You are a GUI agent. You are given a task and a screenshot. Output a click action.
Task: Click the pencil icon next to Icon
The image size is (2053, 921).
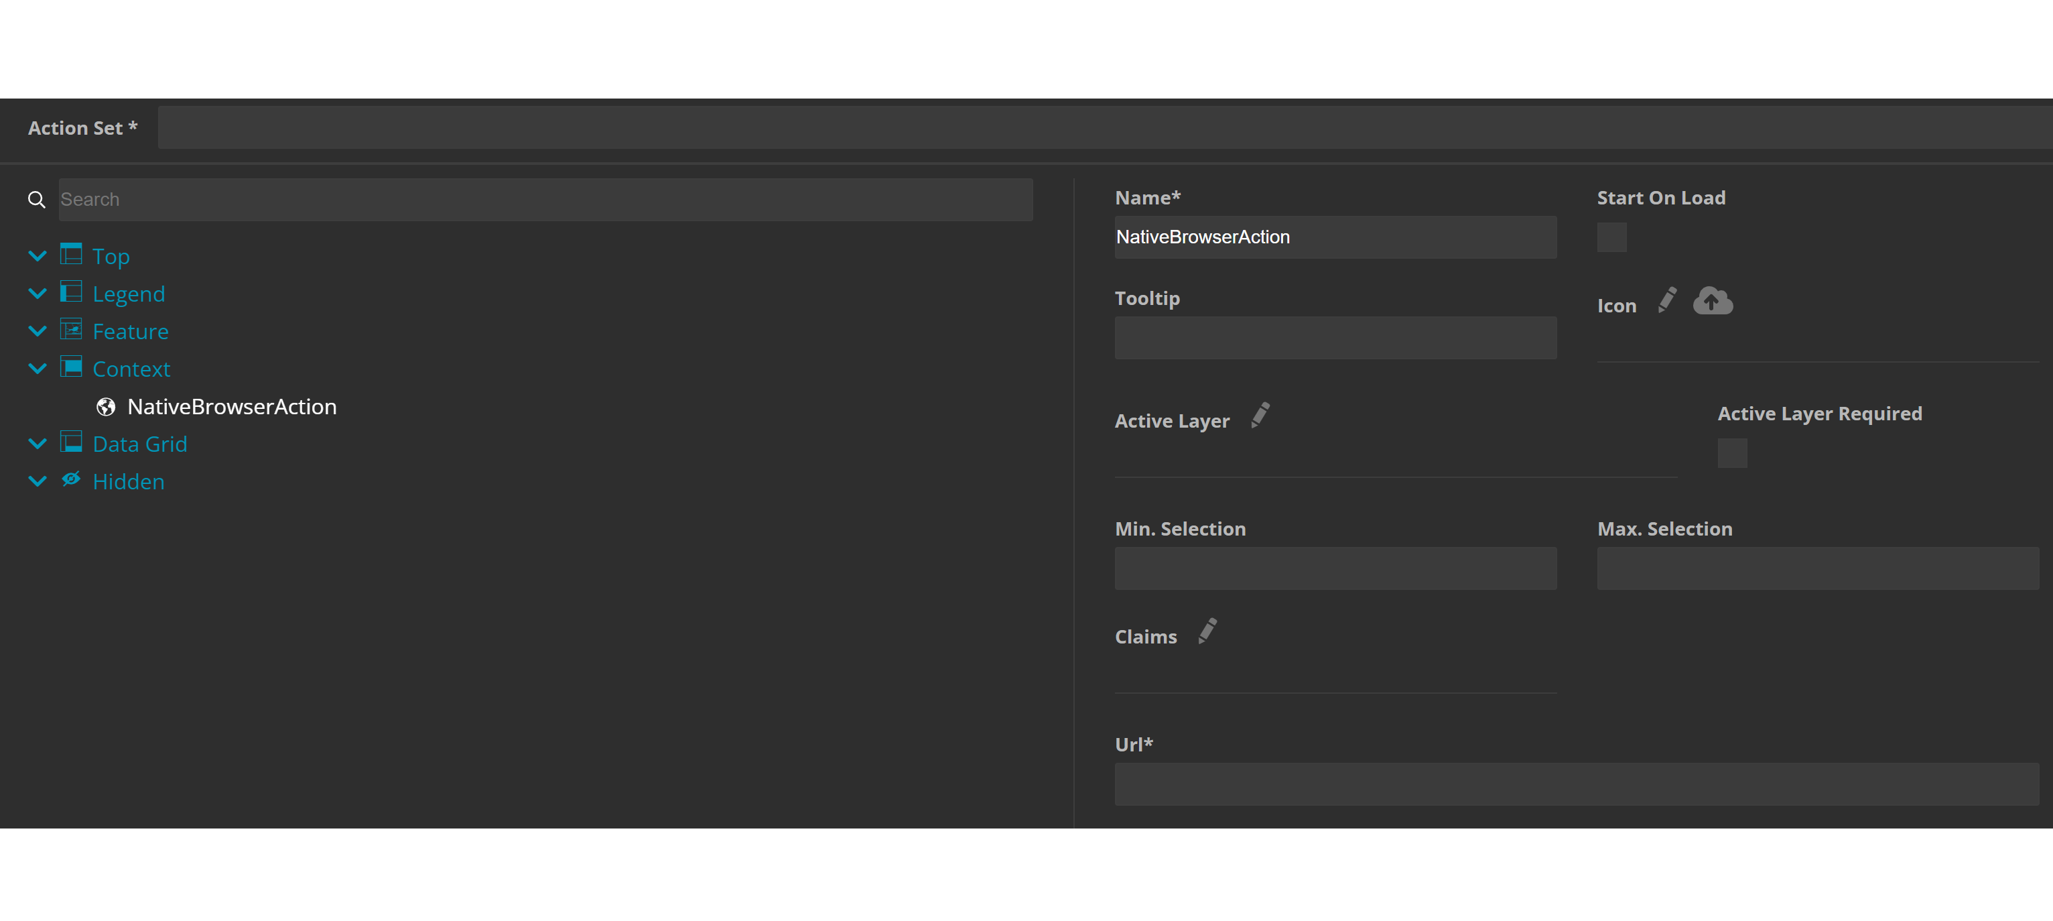[x=1666, y=300]
